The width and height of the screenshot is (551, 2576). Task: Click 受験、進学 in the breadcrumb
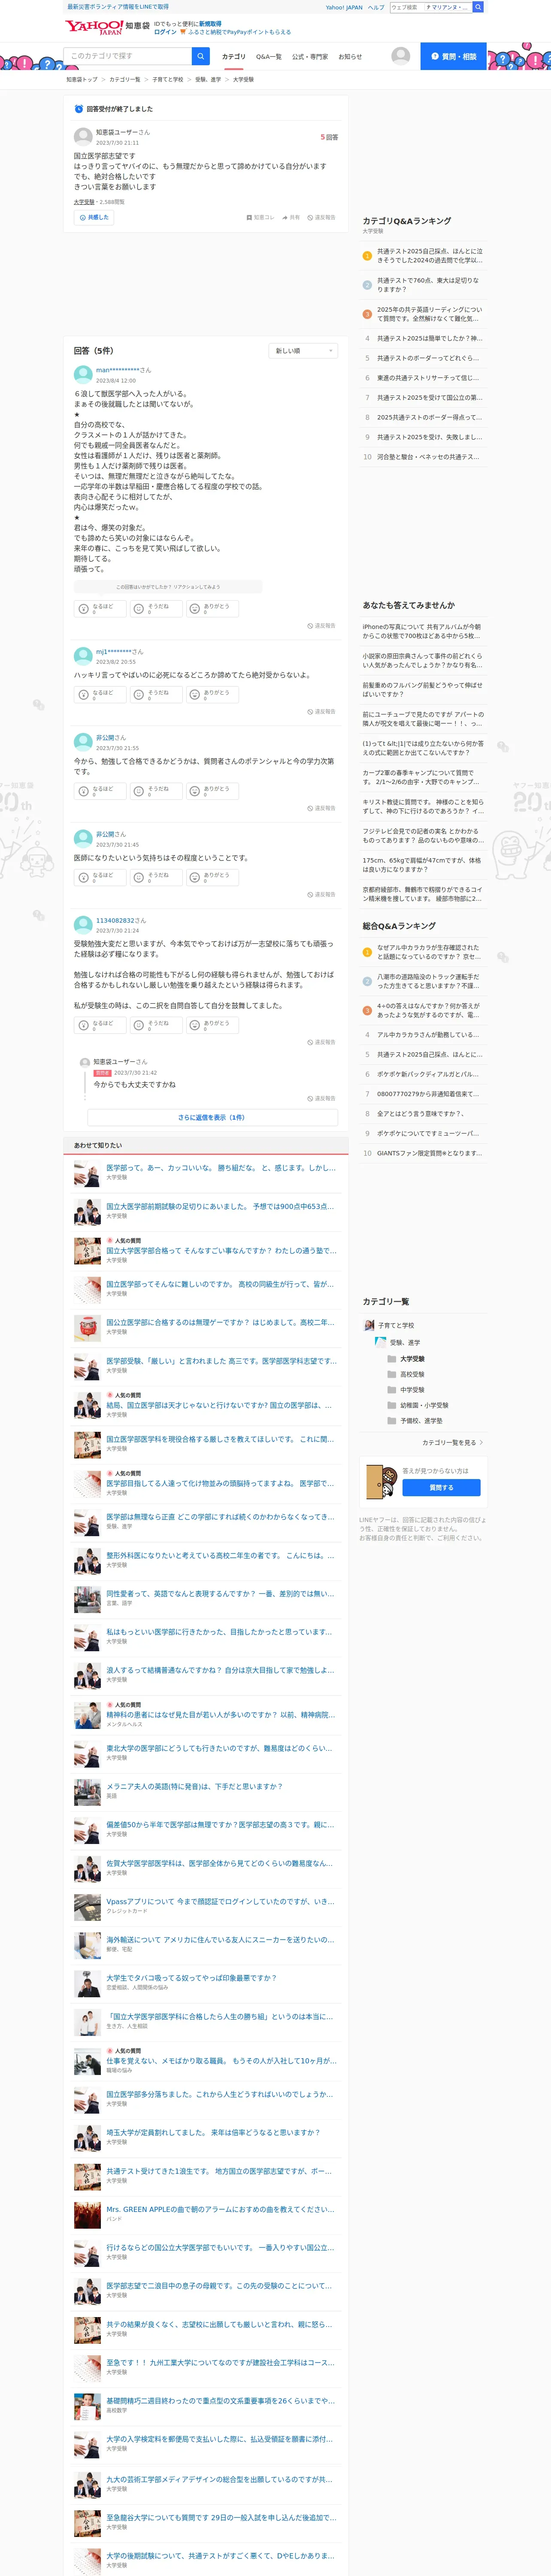click(208, 79)
